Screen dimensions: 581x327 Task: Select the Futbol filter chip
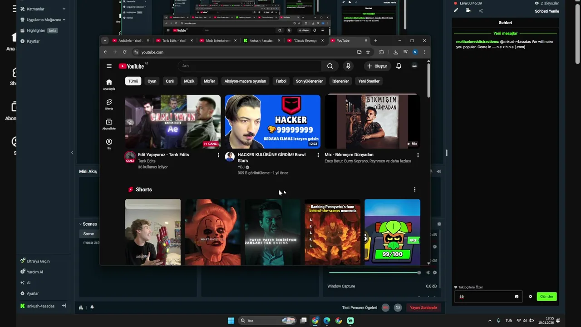pyautogui.click(x=281, y=81)
